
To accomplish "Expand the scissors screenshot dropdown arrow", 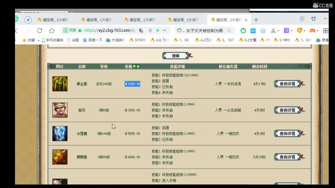I will click(278, 31).
